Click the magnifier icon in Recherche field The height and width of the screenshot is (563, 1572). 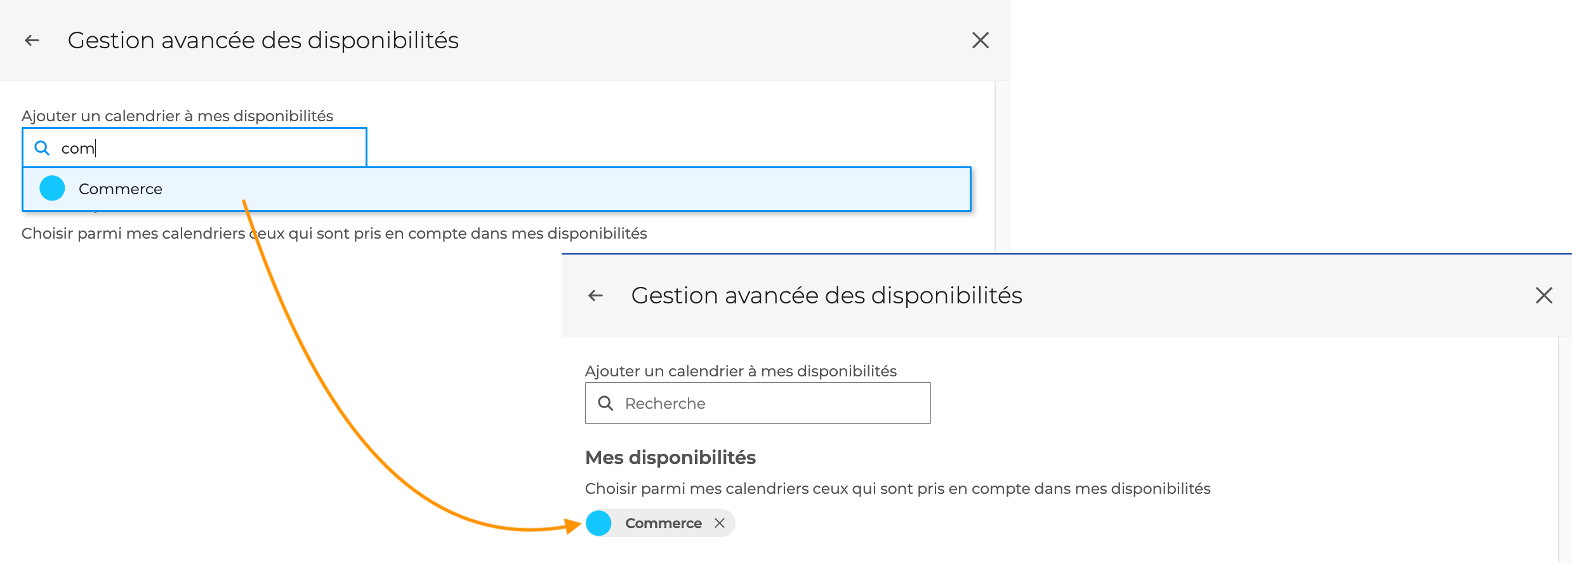(606, 403)
